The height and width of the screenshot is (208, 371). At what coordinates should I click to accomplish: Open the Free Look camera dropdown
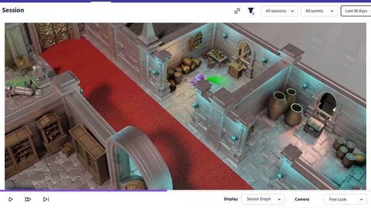tap(345, 199)
